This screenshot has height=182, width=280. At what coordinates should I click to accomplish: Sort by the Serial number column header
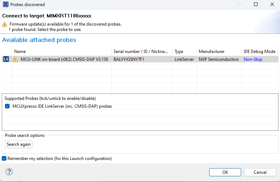coord(142,52)
